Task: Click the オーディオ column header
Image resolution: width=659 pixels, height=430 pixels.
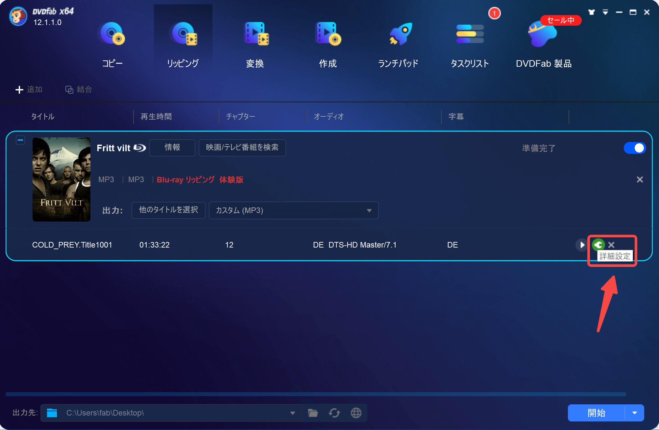Action: click(329, 116)
